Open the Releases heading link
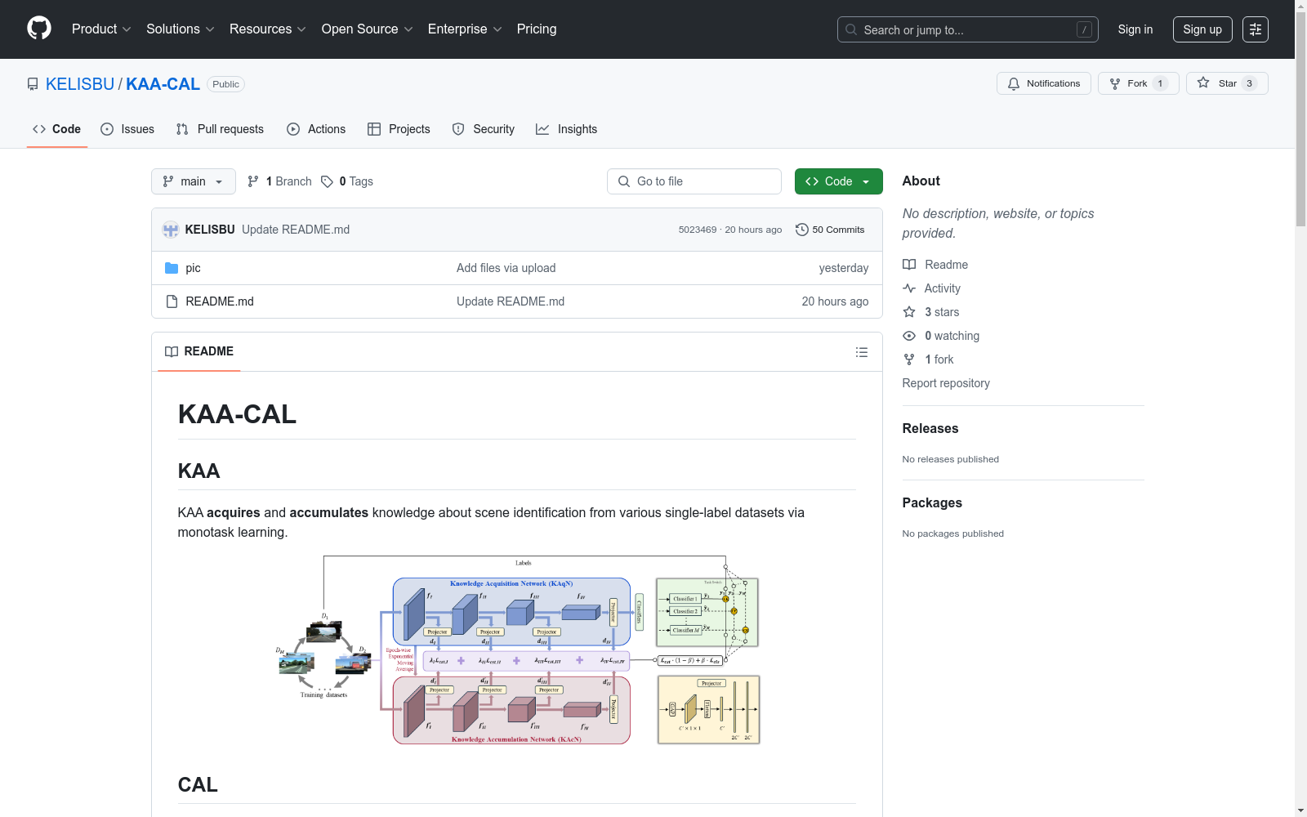The height and width of the screenshot is (817, 1307). pos(930,428)
